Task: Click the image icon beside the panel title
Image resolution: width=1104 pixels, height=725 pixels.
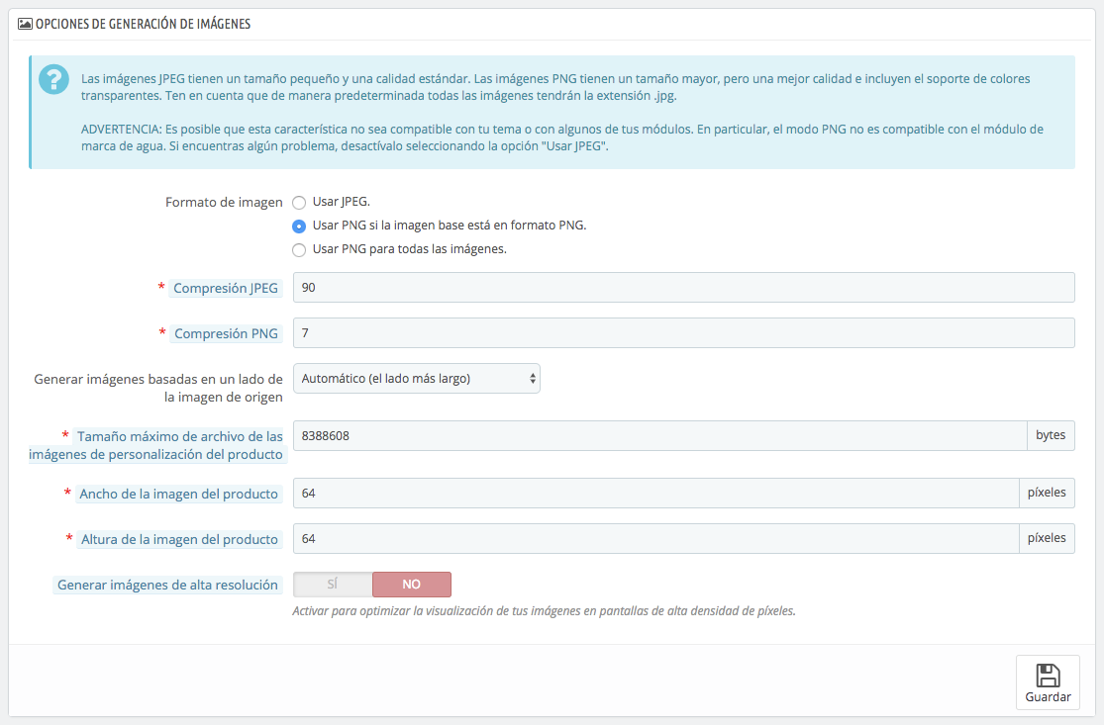Action: (x=25, y=24)
